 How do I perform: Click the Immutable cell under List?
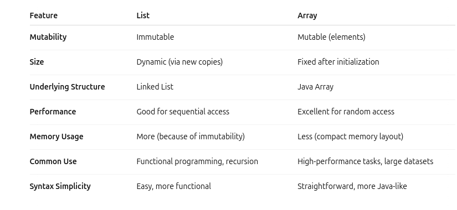[x=155, y=37]
